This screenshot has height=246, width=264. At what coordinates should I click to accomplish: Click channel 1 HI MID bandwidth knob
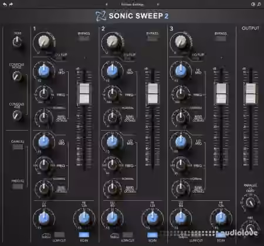click(x=44, y=117)
